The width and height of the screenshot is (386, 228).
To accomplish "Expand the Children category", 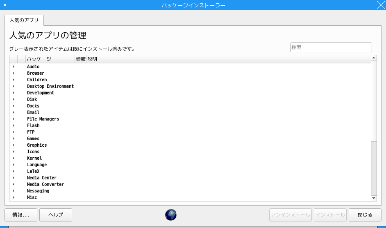I will coord(13,80).
